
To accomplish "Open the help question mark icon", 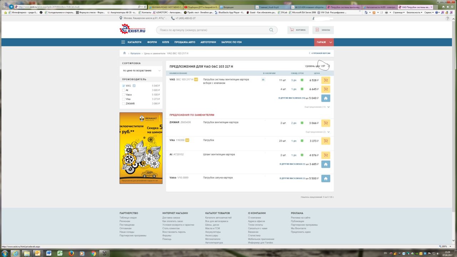I will [447, 18].
